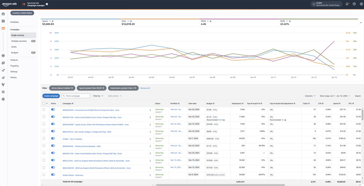The width and height of the screenshot is (364, 186).
Task: Click the Country: United States pill
Action: tap(22, 13)
